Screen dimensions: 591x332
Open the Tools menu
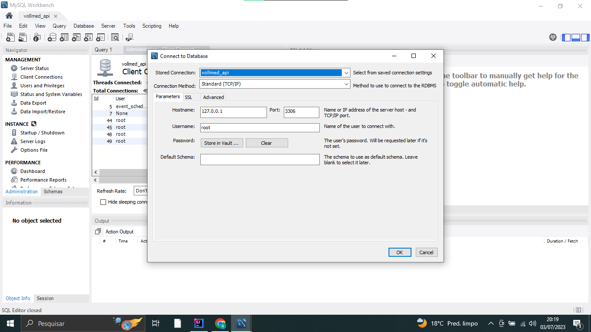[129, 26]
